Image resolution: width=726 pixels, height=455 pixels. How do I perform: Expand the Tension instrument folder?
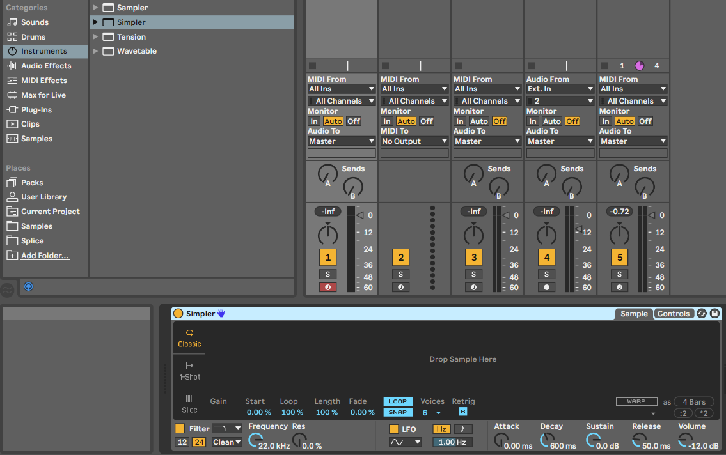pyautogui.click(x=95, y=36)
